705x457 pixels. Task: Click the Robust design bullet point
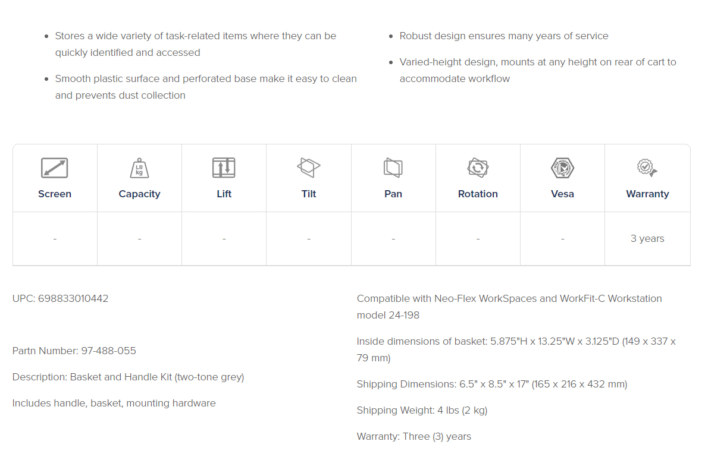pos(503,36)
